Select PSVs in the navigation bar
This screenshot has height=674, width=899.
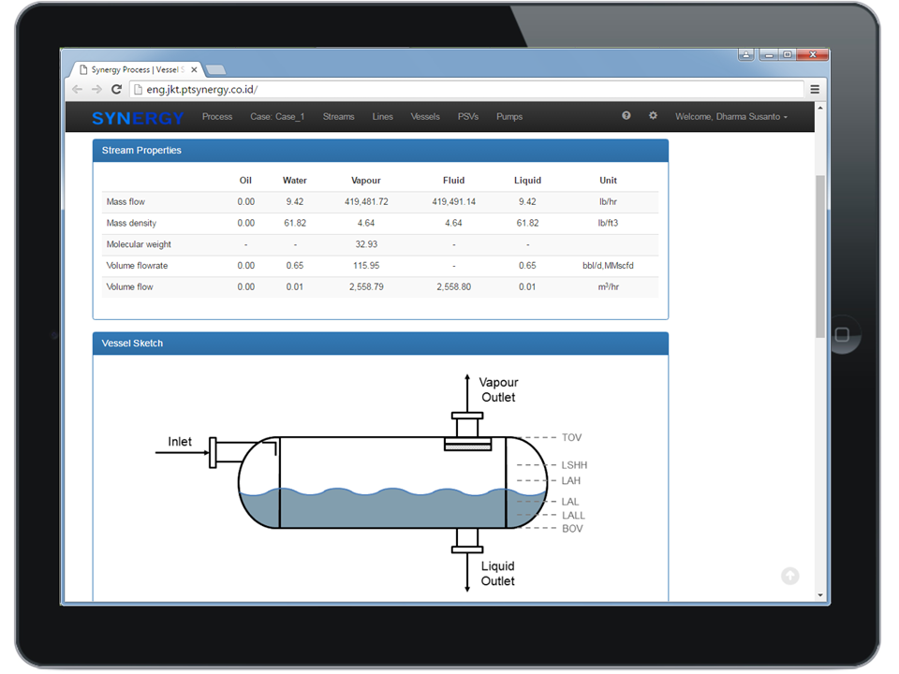(468, 117)
